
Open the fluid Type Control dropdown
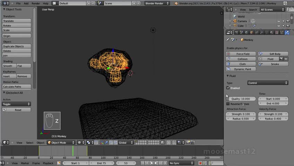[x=267, y=83]
